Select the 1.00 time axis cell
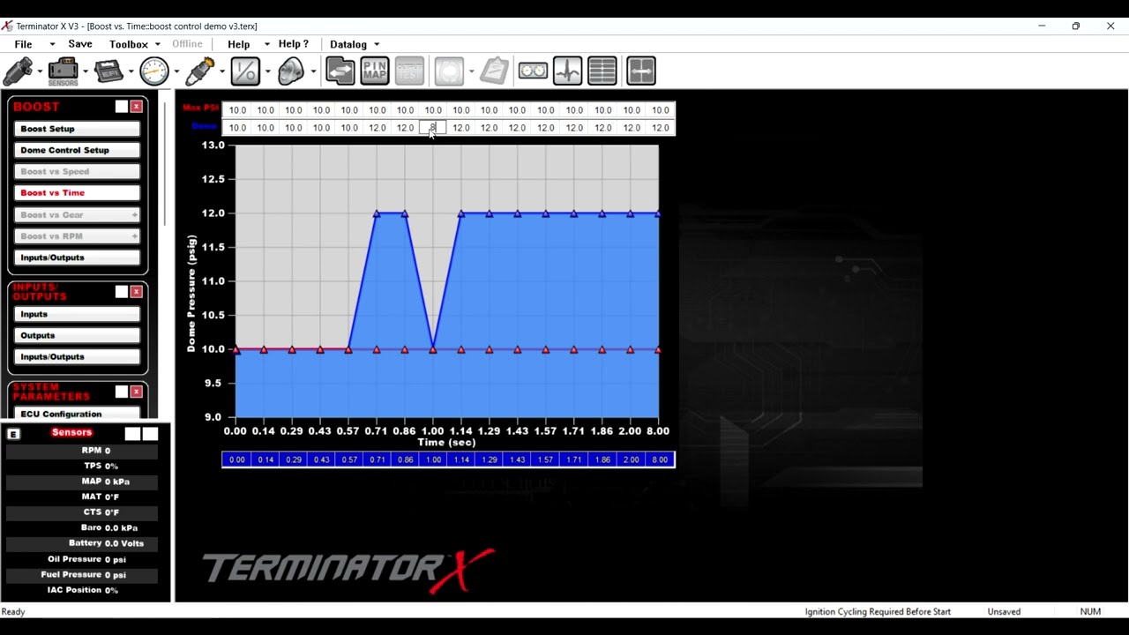Viewport: 1129px width, 635px height. coord(433,459)
